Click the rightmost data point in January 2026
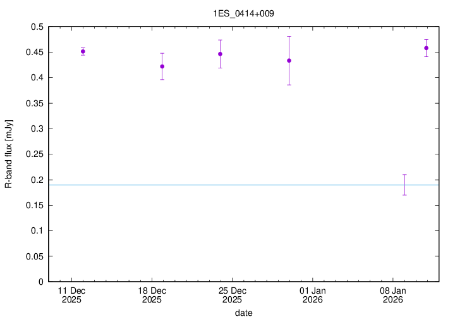Viewport: 455px width, 319px height. coord(426,48)
